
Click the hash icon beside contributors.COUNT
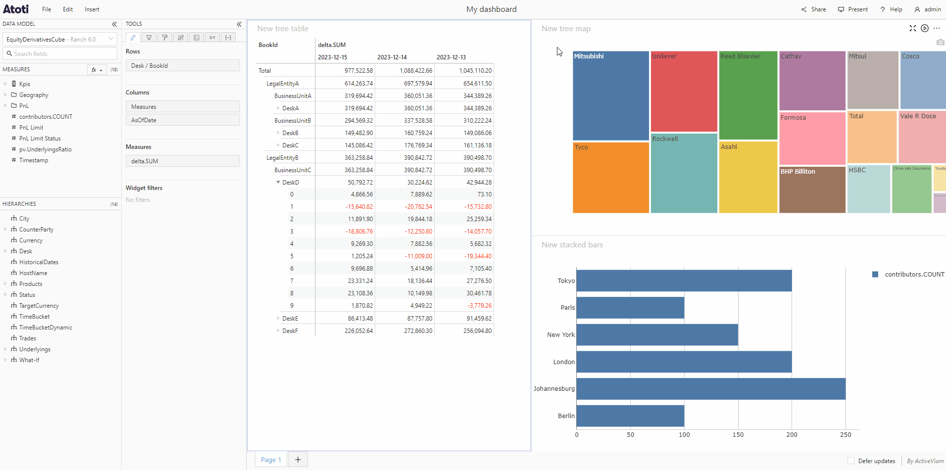click(14, 117)
